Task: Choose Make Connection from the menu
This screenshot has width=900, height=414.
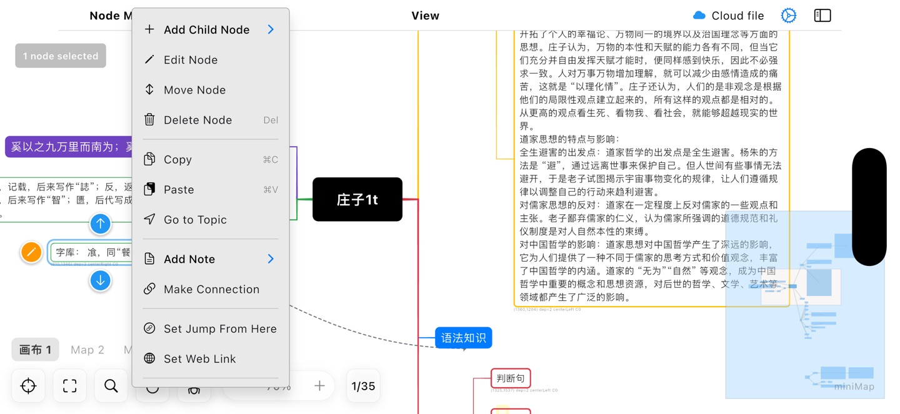Action: click(x=211, y=289)
